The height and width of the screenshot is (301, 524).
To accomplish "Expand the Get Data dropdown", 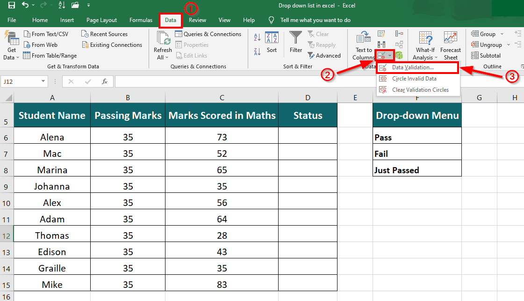I will point(12,58).
